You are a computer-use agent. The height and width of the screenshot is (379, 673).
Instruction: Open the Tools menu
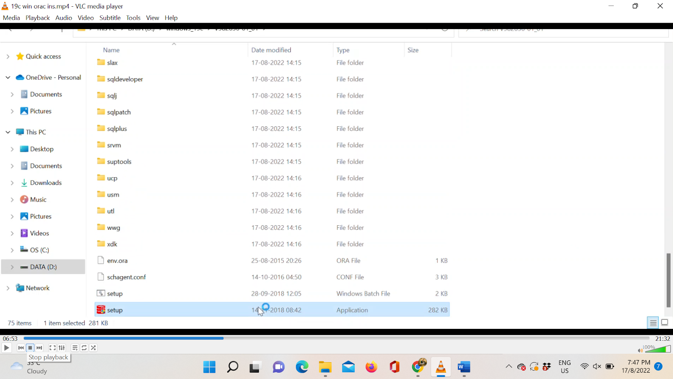click(133, 18)
